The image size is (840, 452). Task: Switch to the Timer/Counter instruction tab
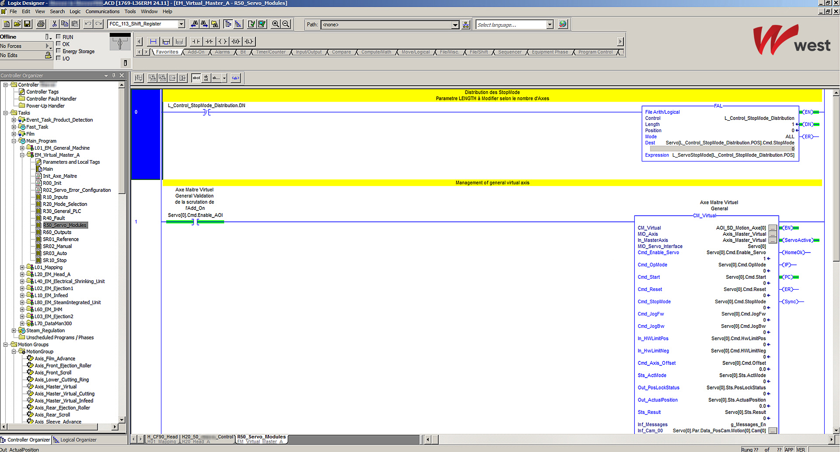(271, 52)
